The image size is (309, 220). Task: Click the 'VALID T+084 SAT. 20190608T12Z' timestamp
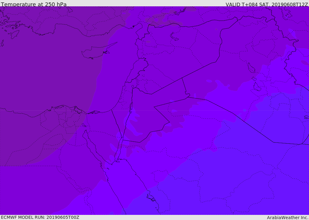[x=267, y=4]
